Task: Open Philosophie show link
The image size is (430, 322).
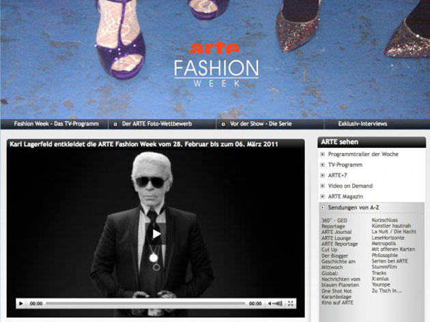Action: (x=384, y=255)
